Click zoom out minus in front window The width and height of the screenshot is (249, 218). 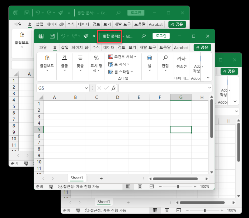pyautogui.click(x=160, y=187)
